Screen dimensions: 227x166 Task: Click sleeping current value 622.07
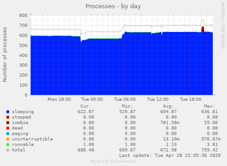point(86,112)
